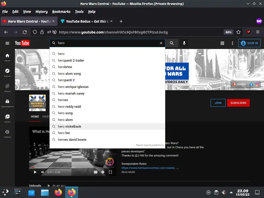Seek on the video progress bar
The height and width of the screenshot is (198, 264).
pos(72,167)
